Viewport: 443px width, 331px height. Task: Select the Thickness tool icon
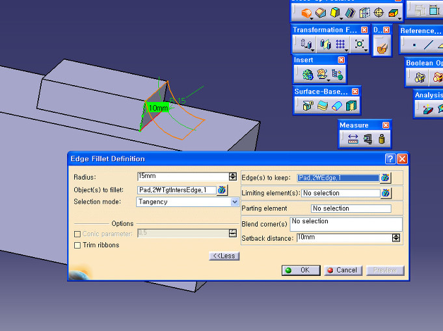pos(364,13)
